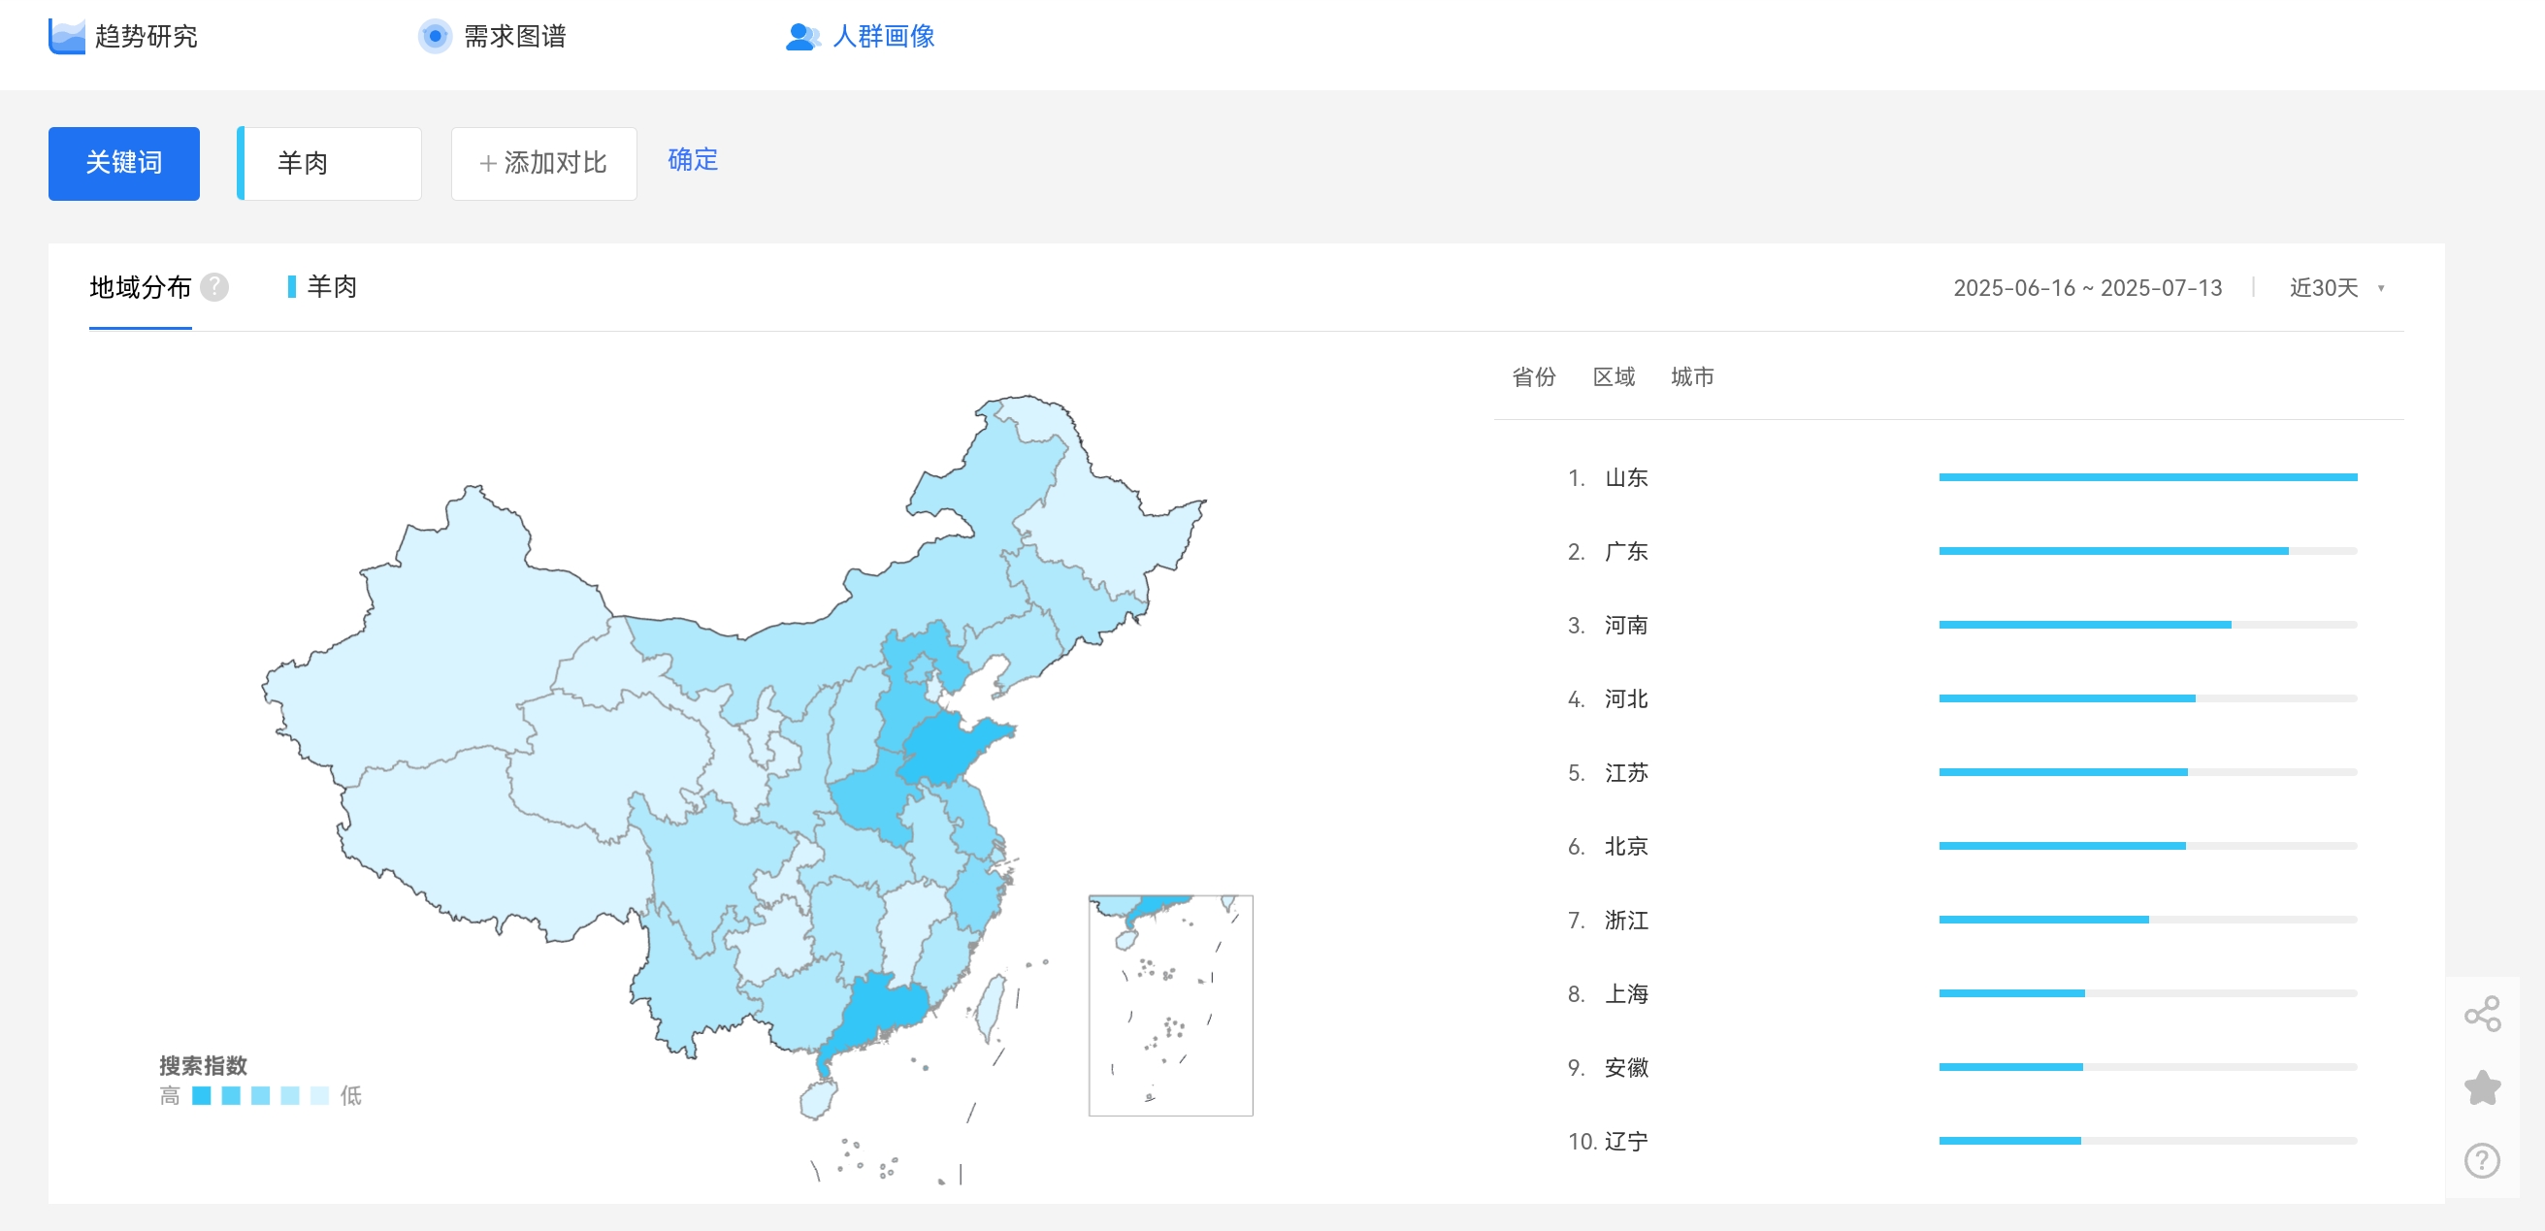Viewport: 2545px width, 1231px height.
Task: Click the star favorite icon
Action: pos(2481,1087)
